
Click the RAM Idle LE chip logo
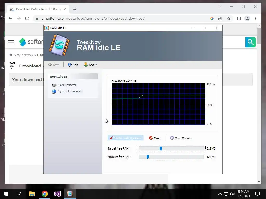(59, 45)
